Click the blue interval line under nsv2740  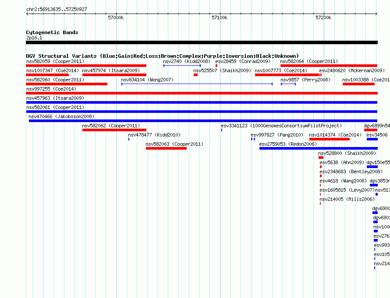point(182,66)
